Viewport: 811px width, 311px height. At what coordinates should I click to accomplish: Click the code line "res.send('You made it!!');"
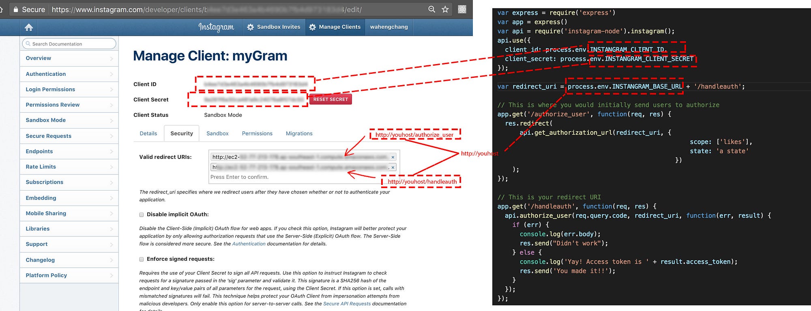point(568,271)
